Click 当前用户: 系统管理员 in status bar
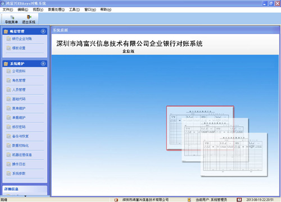 tap(211, 200)
